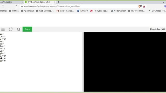Viewport: 166px width, 93px height.
Task: Click the y_var line in code editor
Action: point(3,39)
